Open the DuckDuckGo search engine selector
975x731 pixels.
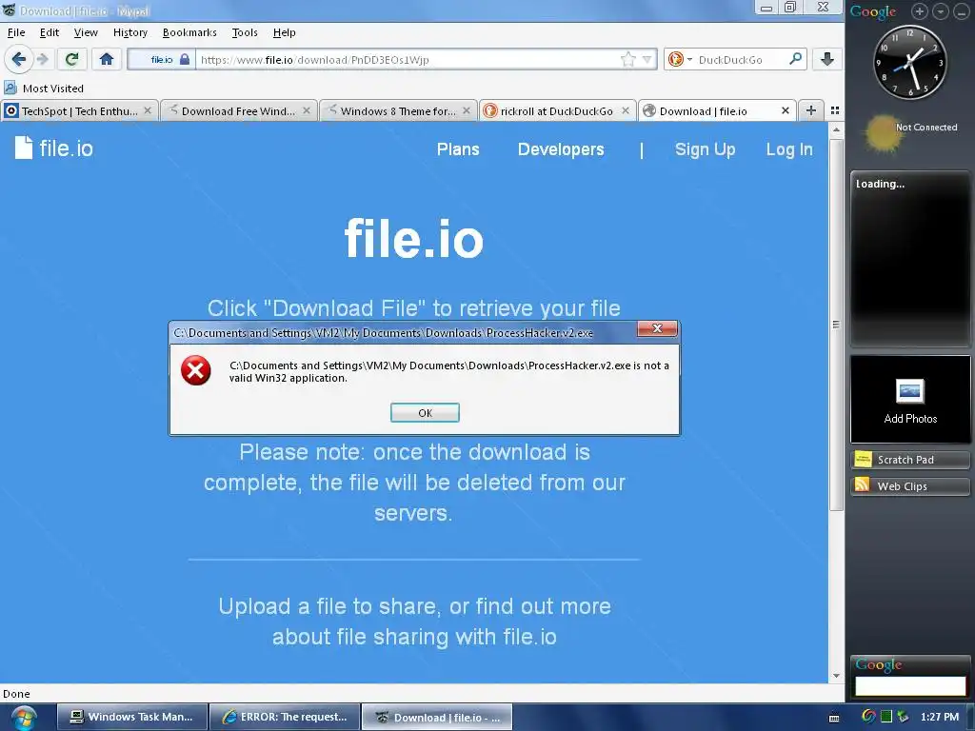point(680,60)
